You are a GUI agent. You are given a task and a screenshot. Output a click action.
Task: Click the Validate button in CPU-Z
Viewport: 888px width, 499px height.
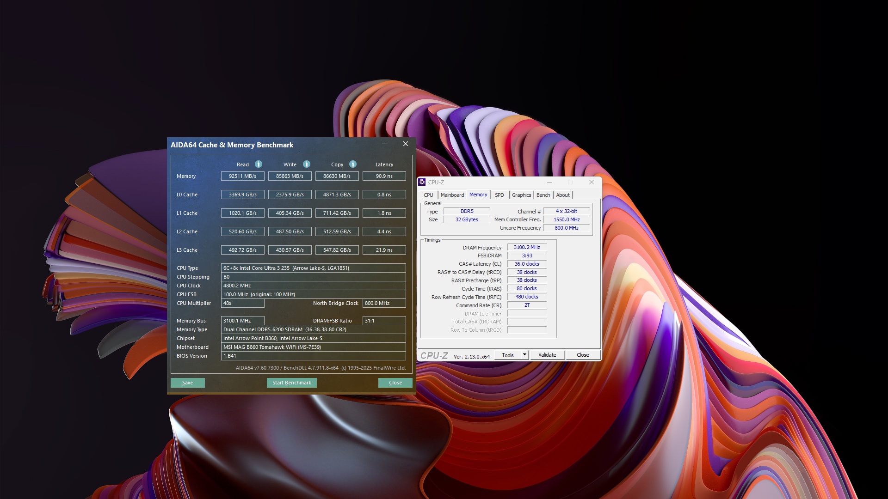click(547, 355)
